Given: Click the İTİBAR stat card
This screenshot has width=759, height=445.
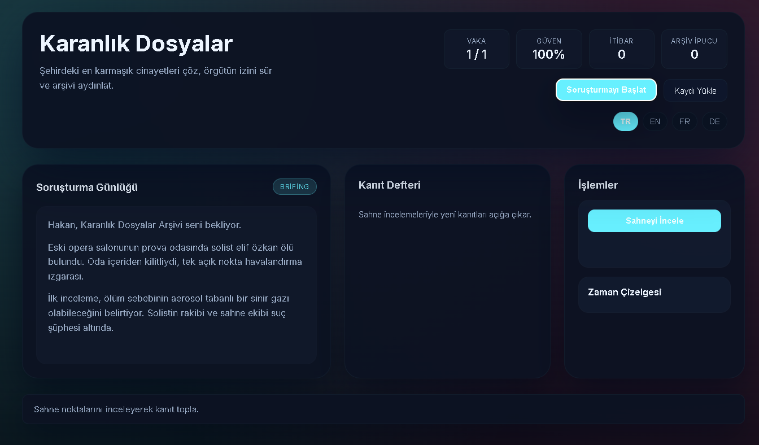Looking at the screenshot, I should point(621,49).
